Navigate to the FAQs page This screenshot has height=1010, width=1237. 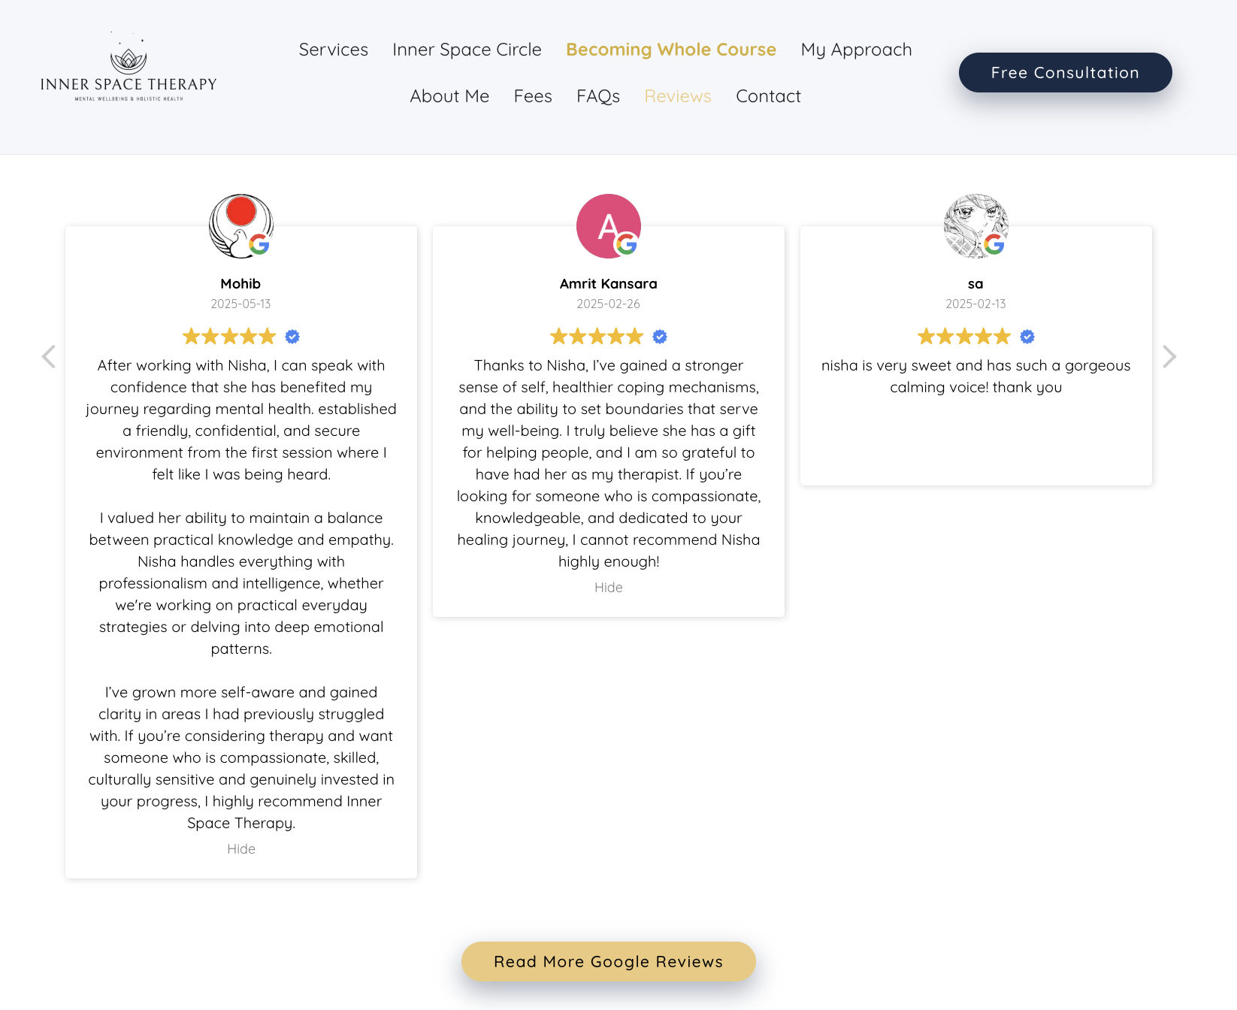click(597, 96)
